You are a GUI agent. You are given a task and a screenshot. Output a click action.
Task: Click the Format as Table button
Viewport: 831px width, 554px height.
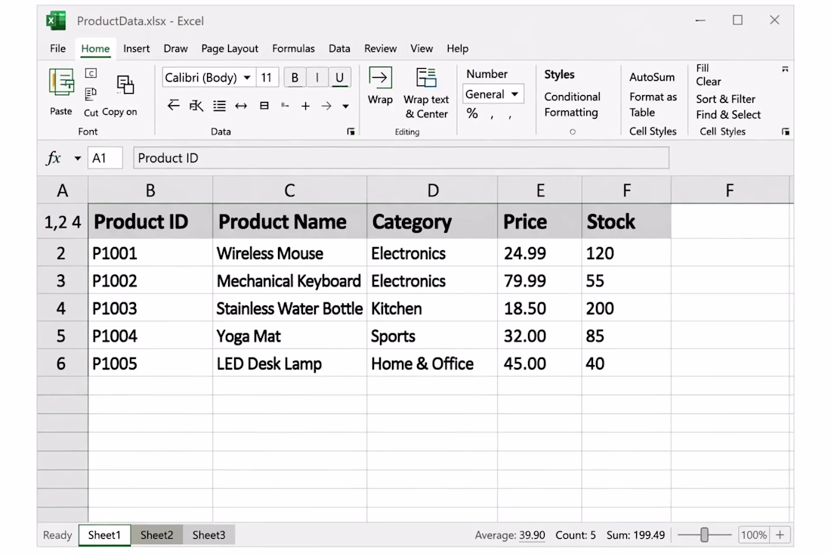point(653,104)
